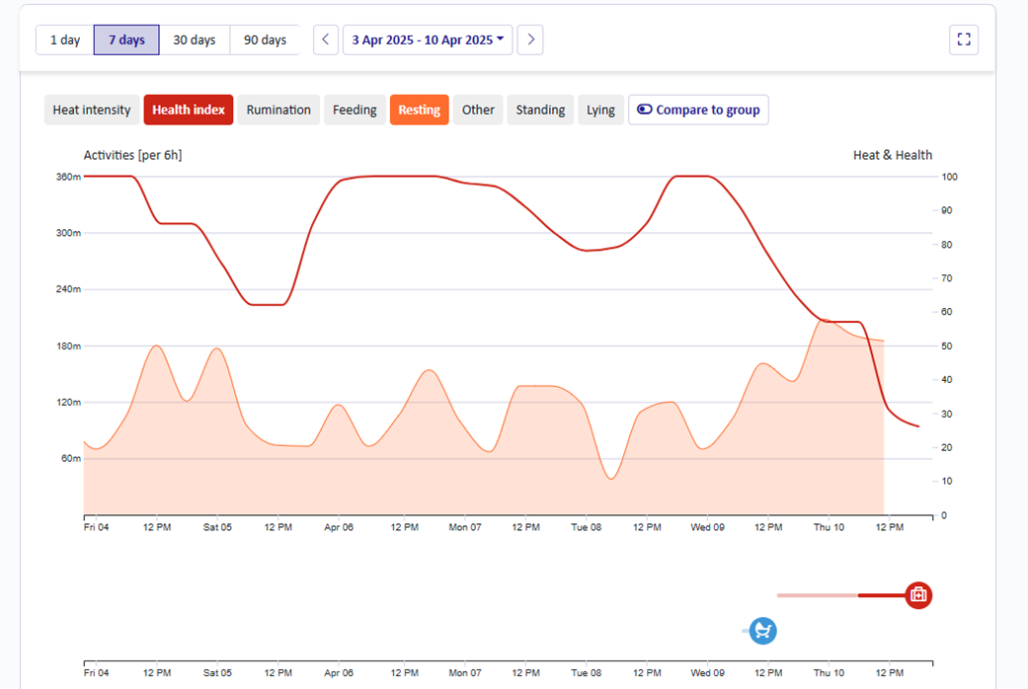Image resolution: width=1028 pixels, height=689 pixels.
Task: Select the Rumination tab
Action: (278, 110)
